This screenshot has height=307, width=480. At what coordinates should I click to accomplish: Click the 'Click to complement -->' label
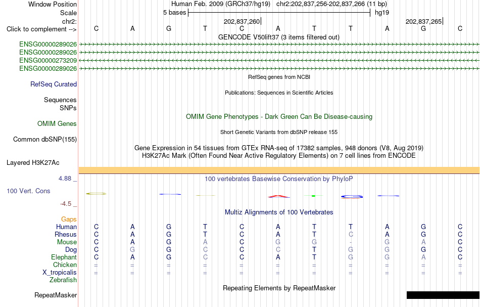pyautogui.click(x=41, y=29)
